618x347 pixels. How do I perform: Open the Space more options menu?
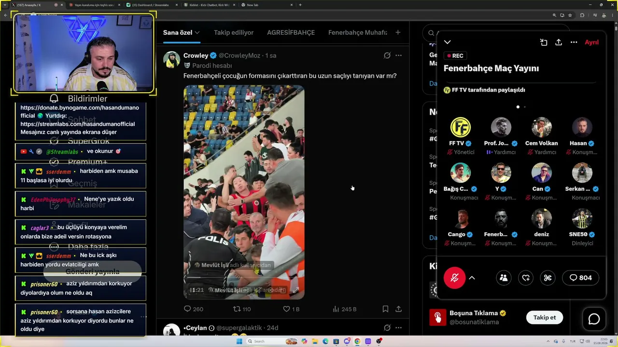[574, 42]
